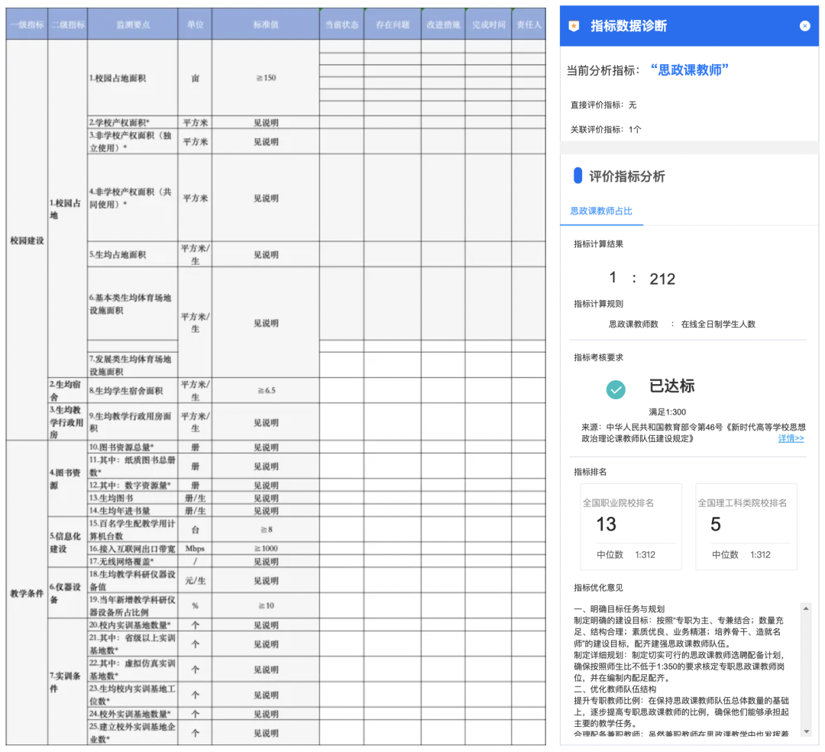Image resolution: width=825 pixels, height=752 pixels.
Task: Click the “思政课教师” indicator name
Action: pos(690,70)
